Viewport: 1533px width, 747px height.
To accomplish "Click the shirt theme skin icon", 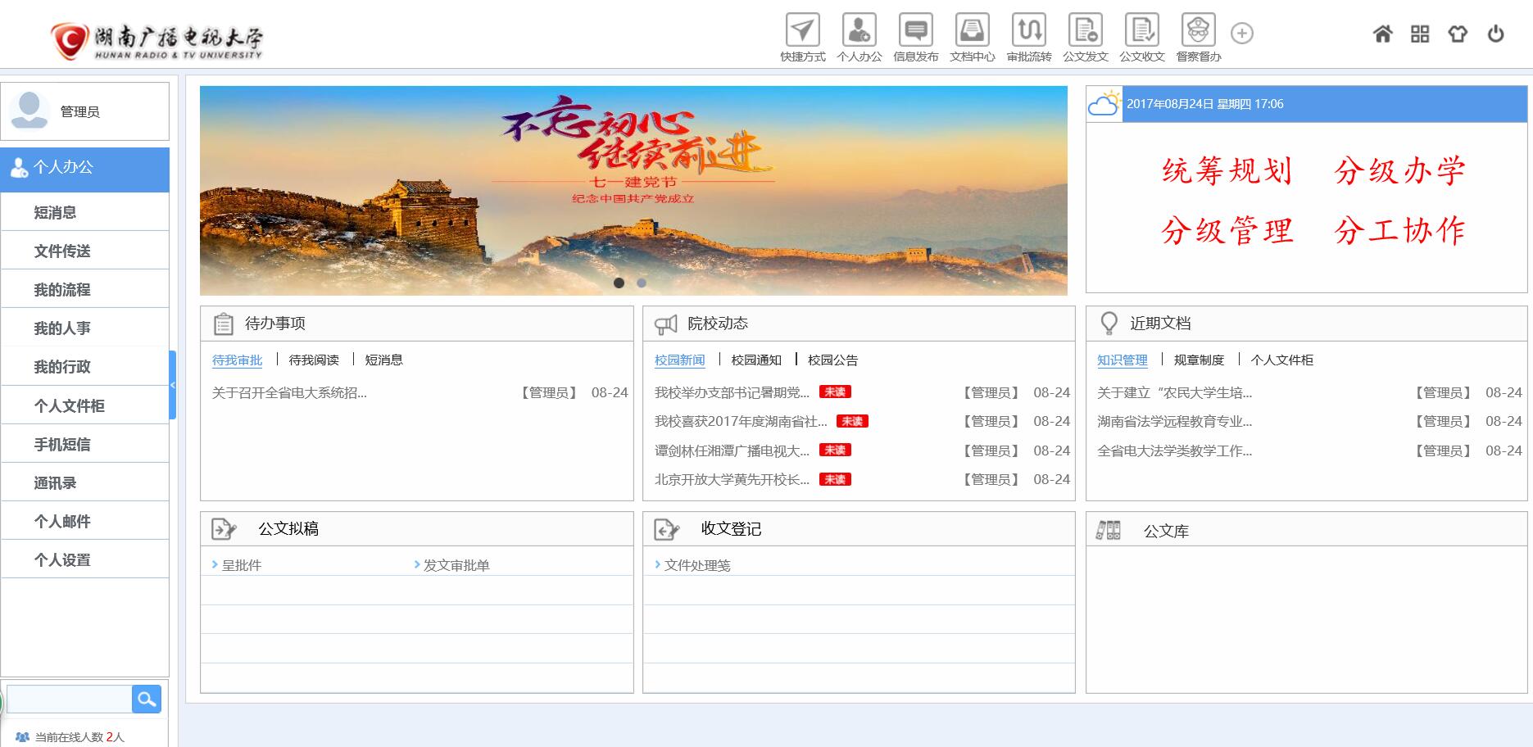I will point(1458,34).
